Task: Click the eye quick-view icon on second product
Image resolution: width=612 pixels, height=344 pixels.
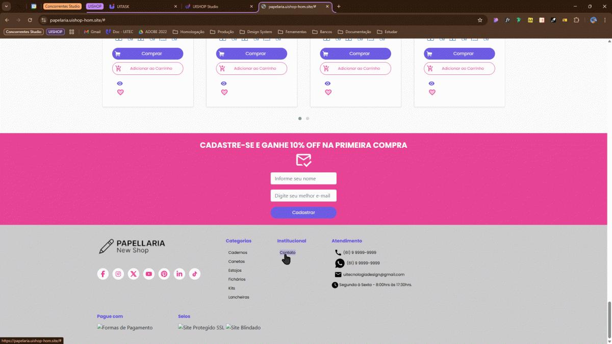Action: pos(224,84)
